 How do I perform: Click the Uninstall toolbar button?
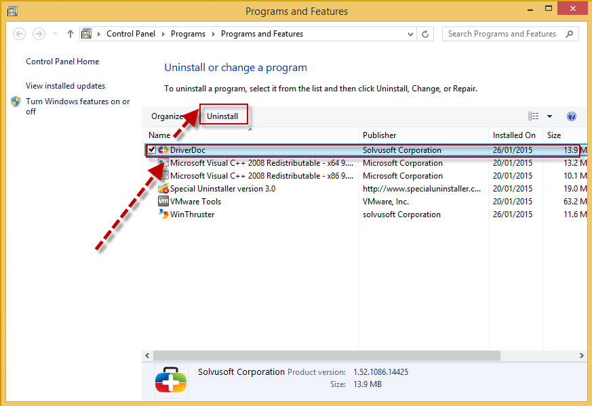pyautogui.click(x=222, y=116)
